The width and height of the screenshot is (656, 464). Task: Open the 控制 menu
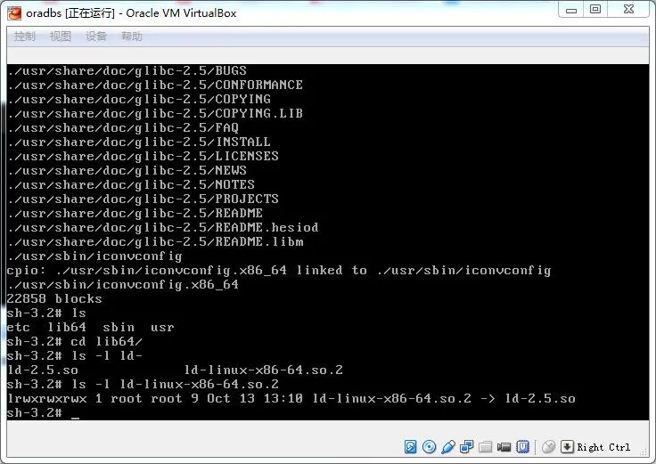(24, 37)
